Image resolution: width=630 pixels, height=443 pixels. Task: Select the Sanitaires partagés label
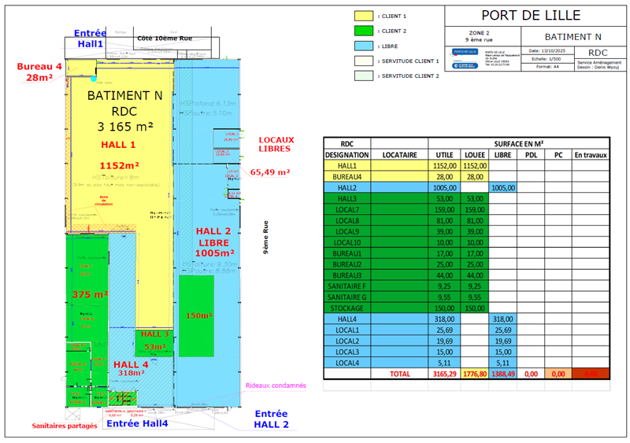click(65, 426)
